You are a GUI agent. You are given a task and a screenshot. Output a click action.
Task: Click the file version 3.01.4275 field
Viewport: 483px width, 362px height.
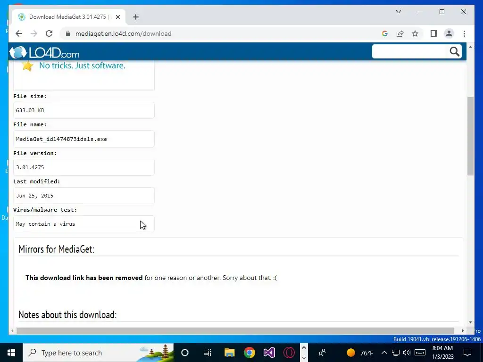[x=84, y=167]
